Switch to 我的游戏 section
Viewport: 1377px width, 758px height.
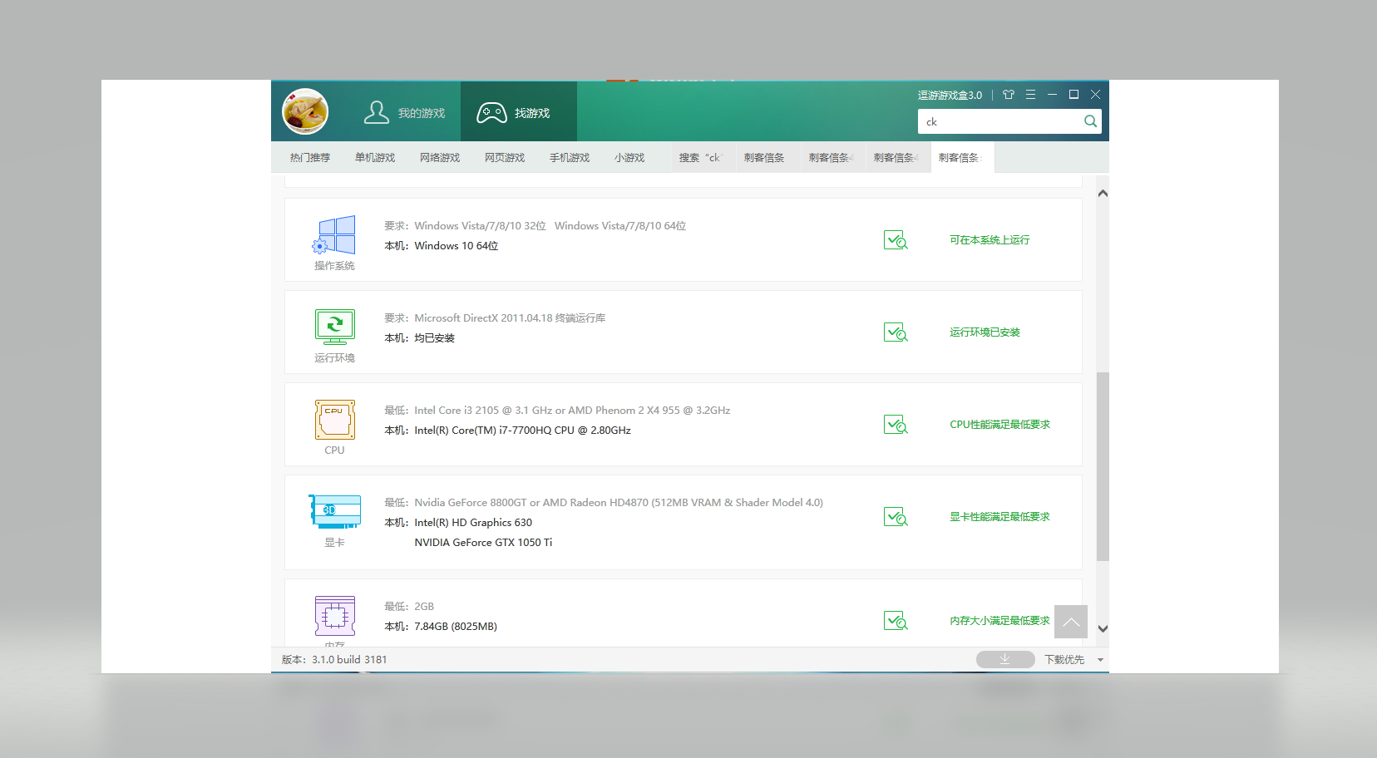tap(405, 112)
